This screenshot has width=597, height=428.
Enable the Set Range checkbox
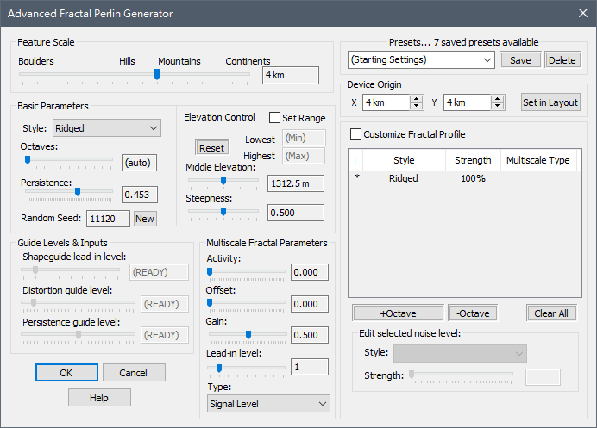click(275, 118)
